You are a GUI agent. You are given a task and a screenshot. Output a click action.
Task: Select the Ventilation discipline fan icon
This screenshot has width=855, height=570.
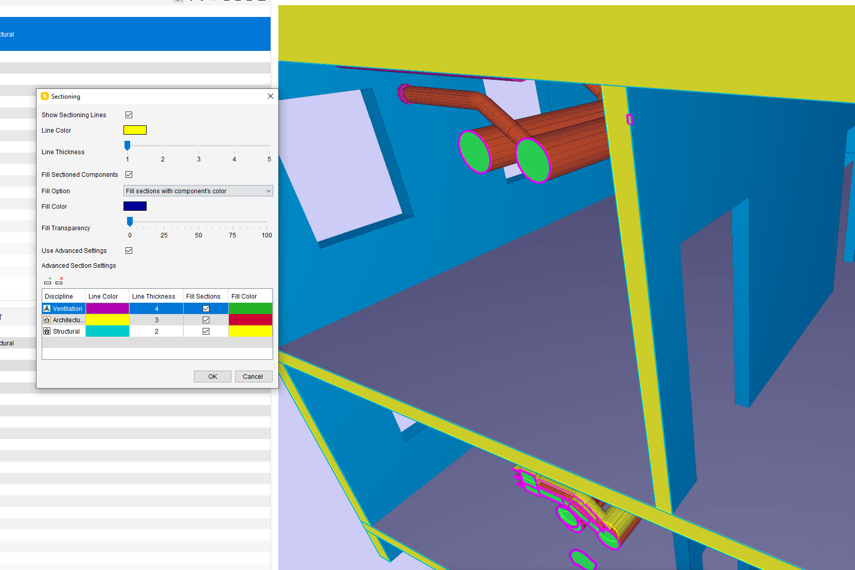(47, 309)
